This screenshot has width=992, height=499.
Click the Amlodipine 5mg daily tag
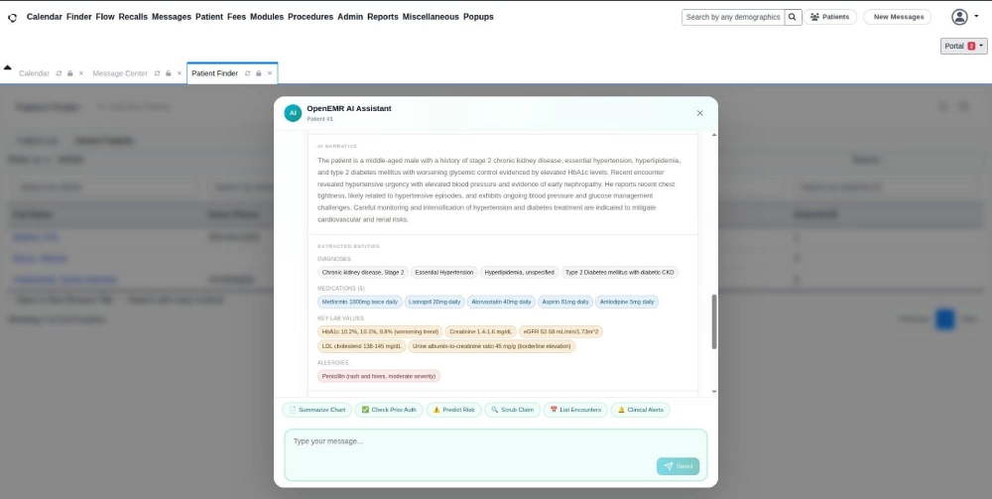pos(627,303)
